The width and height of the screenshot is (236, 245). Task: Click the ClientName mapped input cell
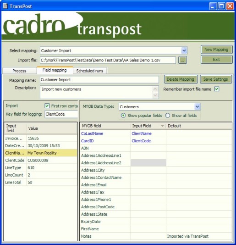(x=148, y=134)
